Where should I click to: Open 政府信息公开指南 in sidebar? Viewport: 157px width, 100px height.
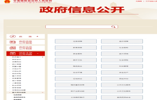[x=26, y=42]
